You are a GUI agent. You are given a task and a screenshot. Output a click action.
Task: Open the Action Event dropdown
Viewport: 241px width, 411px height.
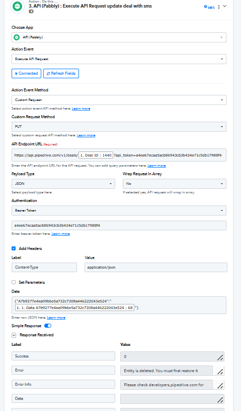point(119,59)
